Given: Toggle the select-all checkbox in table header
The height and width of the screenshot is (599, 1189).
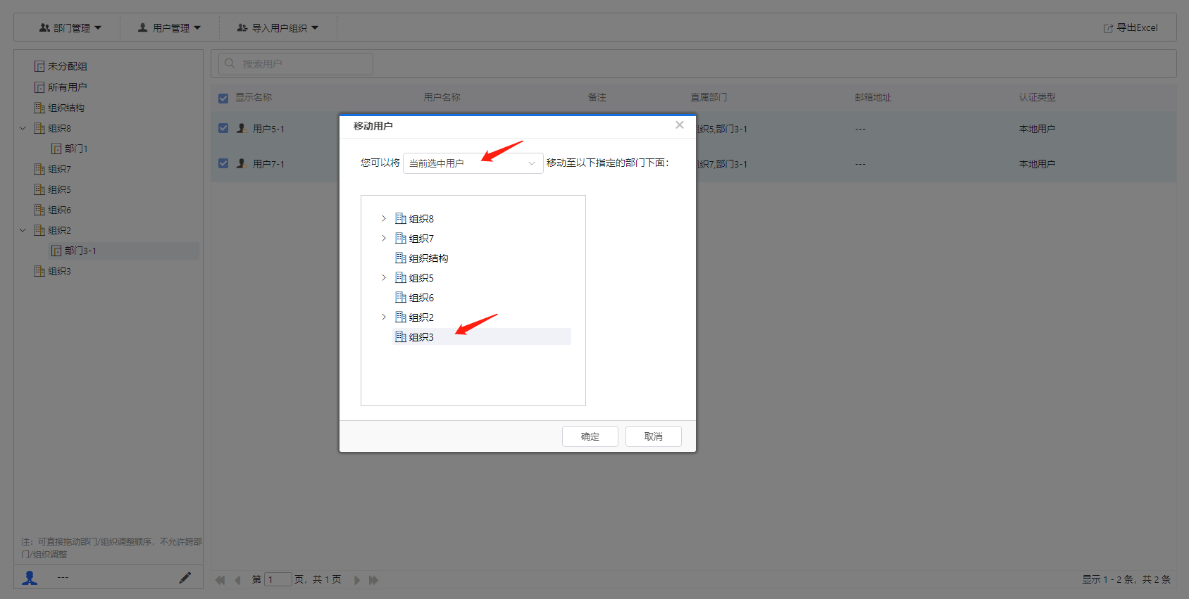Looking at the screenshot, I should point(223,98).
